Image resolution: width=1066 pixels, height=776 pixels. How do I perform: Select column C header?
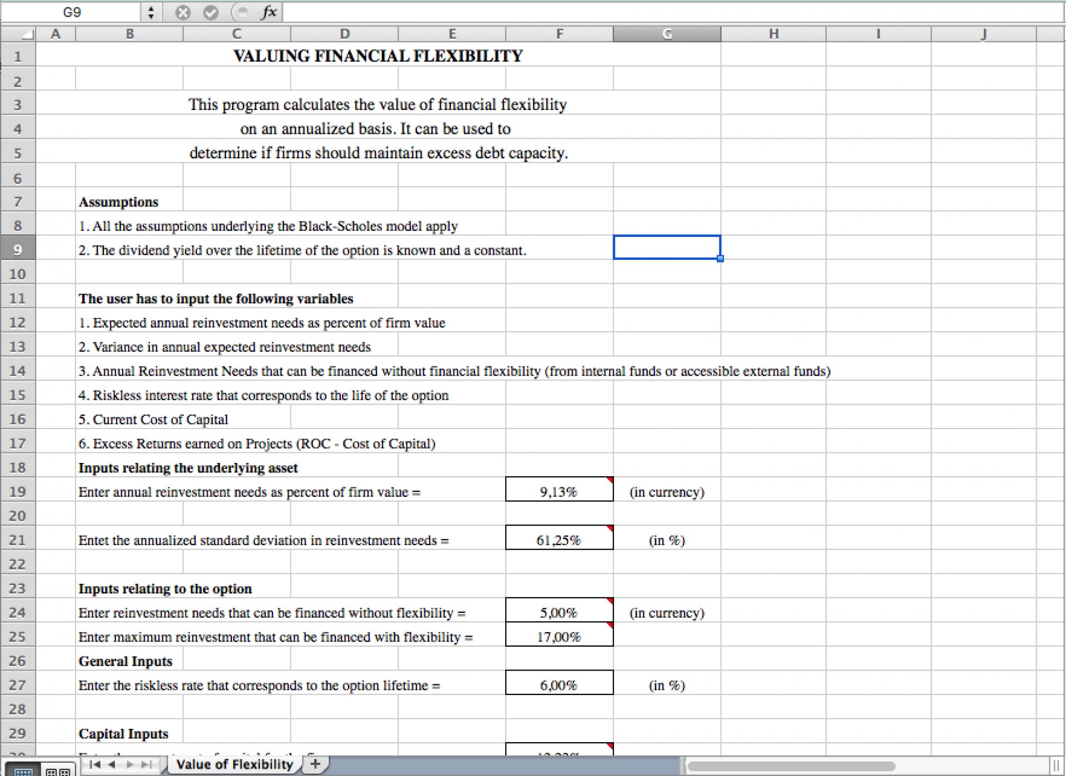pyautogui.click(x=237, y=34)
